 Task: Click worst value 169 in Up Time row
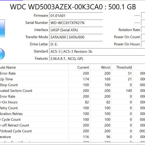point(107,79)
